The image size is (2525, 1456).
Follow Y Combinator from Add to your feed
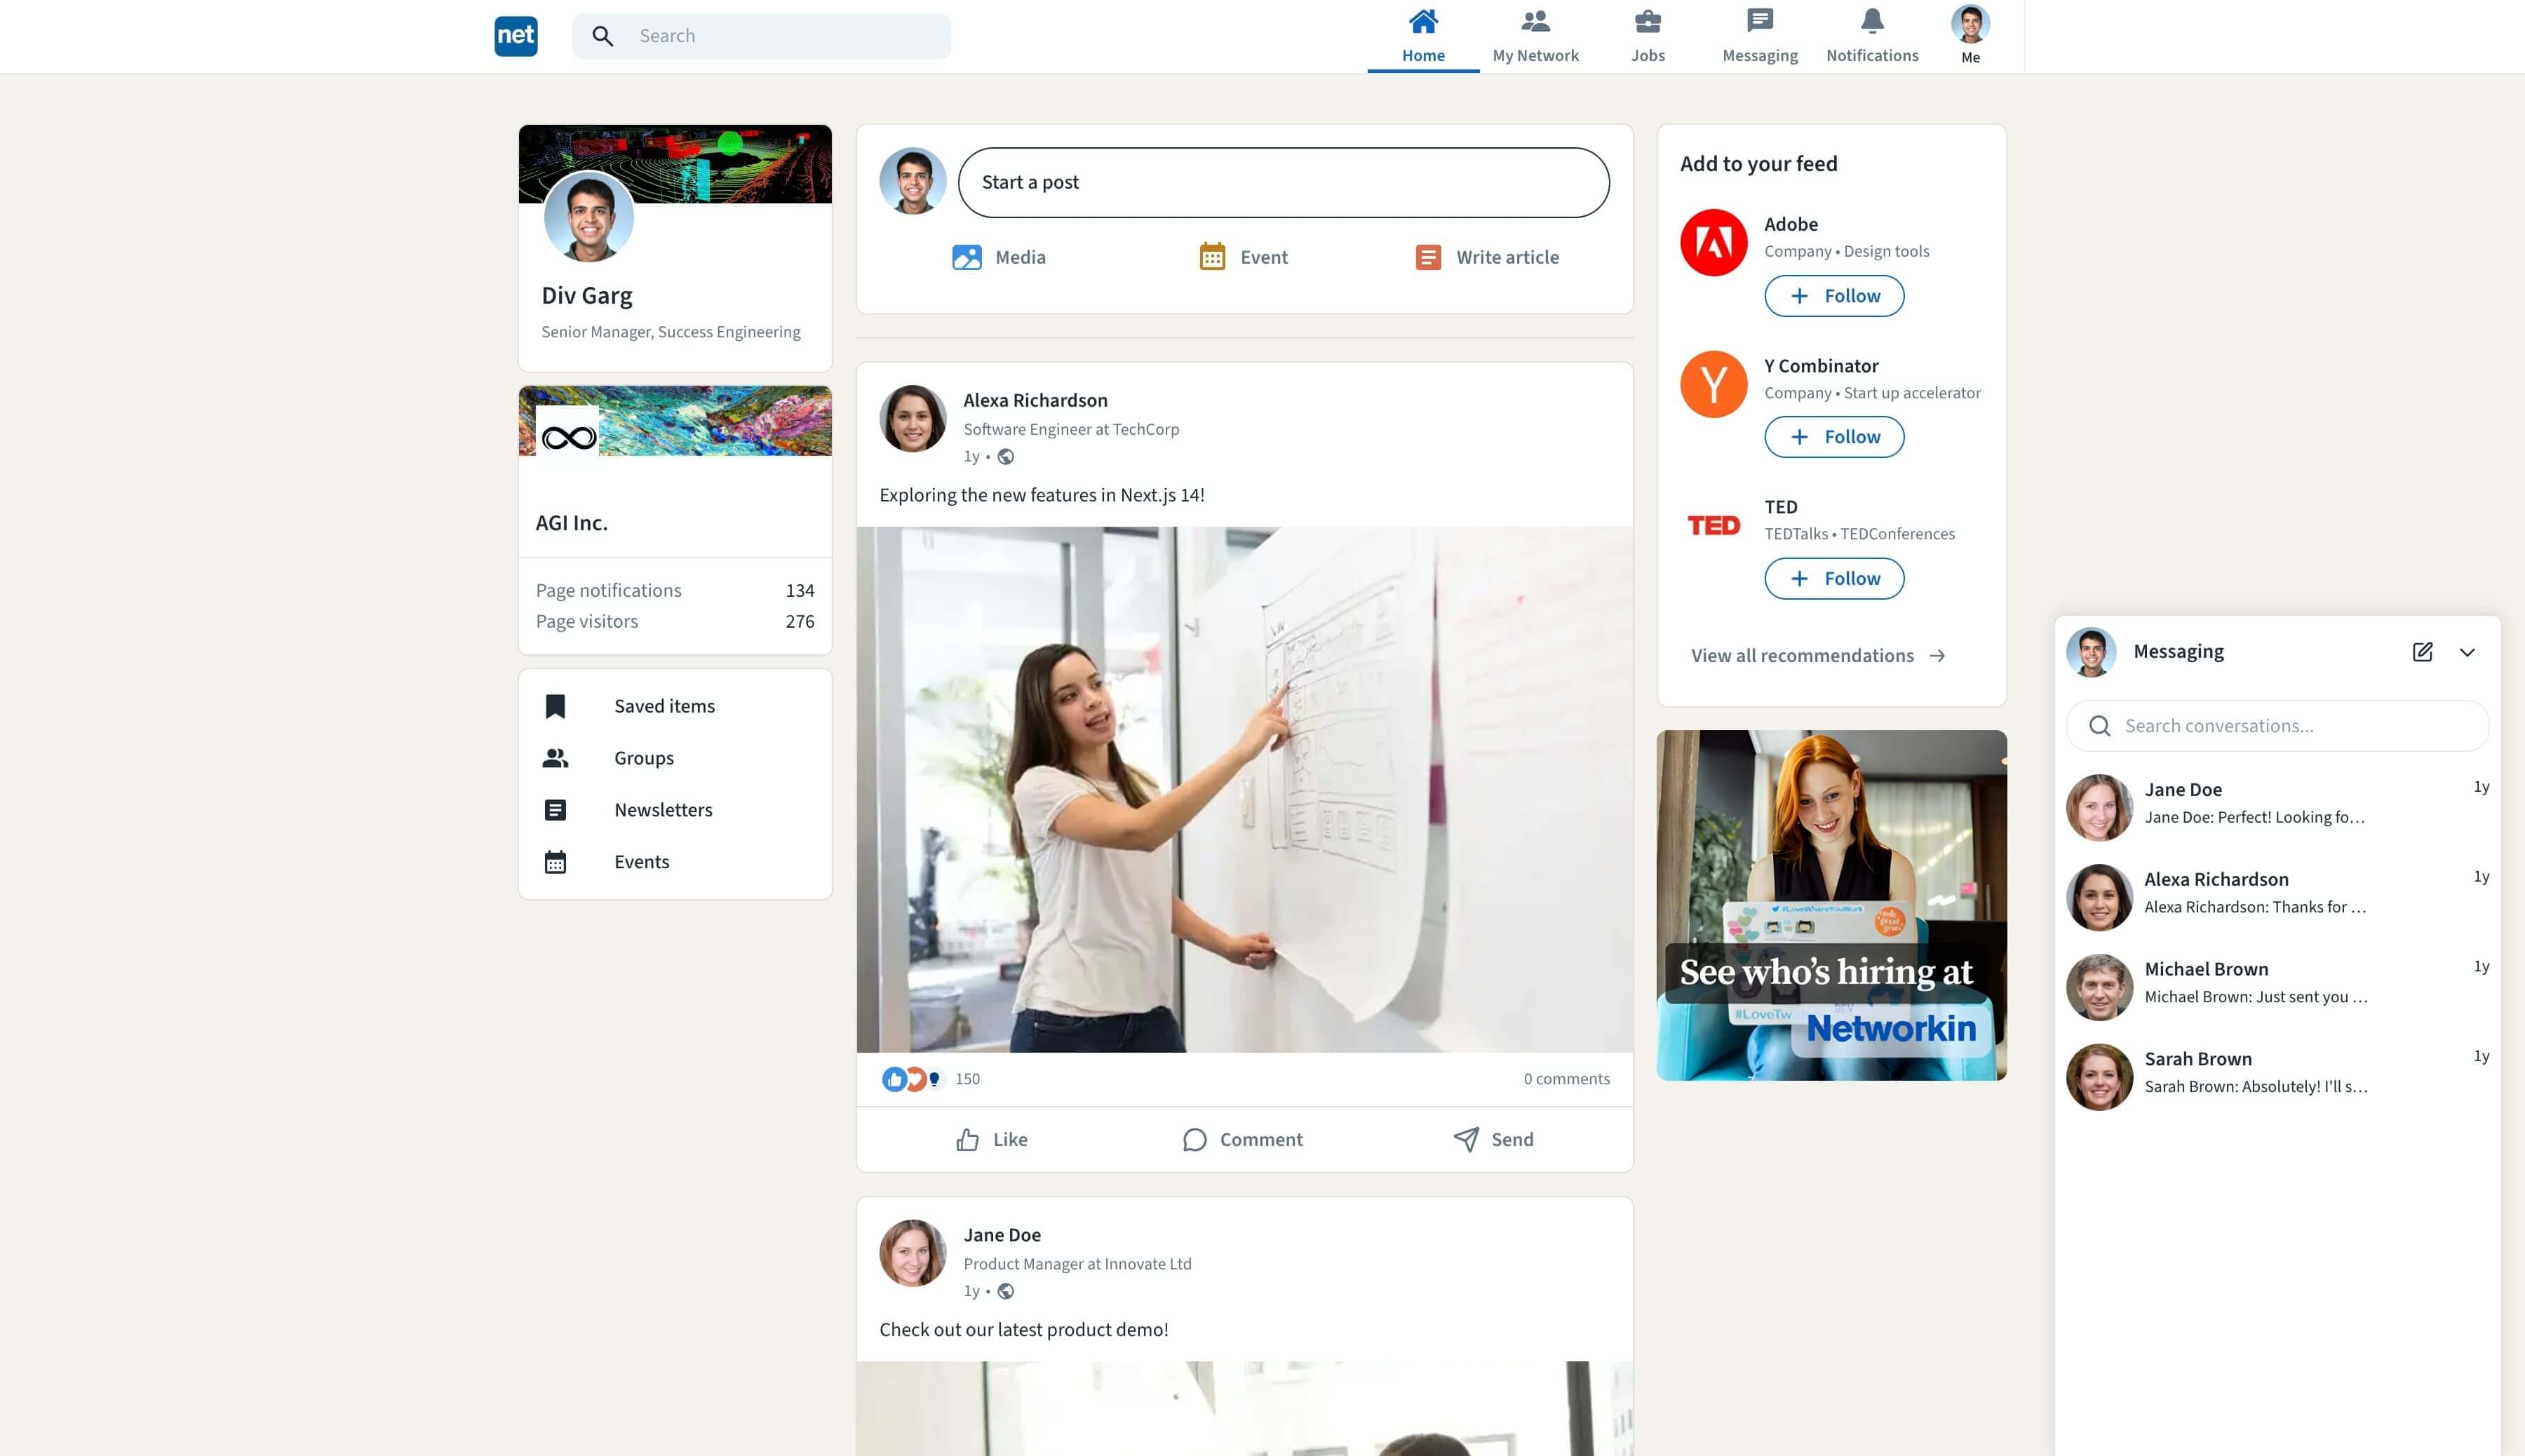[1833, 437]
